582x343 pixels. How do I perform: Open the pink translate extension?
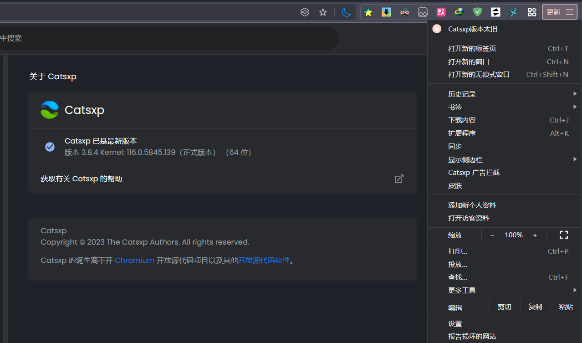pyautogui.click(x=441, y=12)
